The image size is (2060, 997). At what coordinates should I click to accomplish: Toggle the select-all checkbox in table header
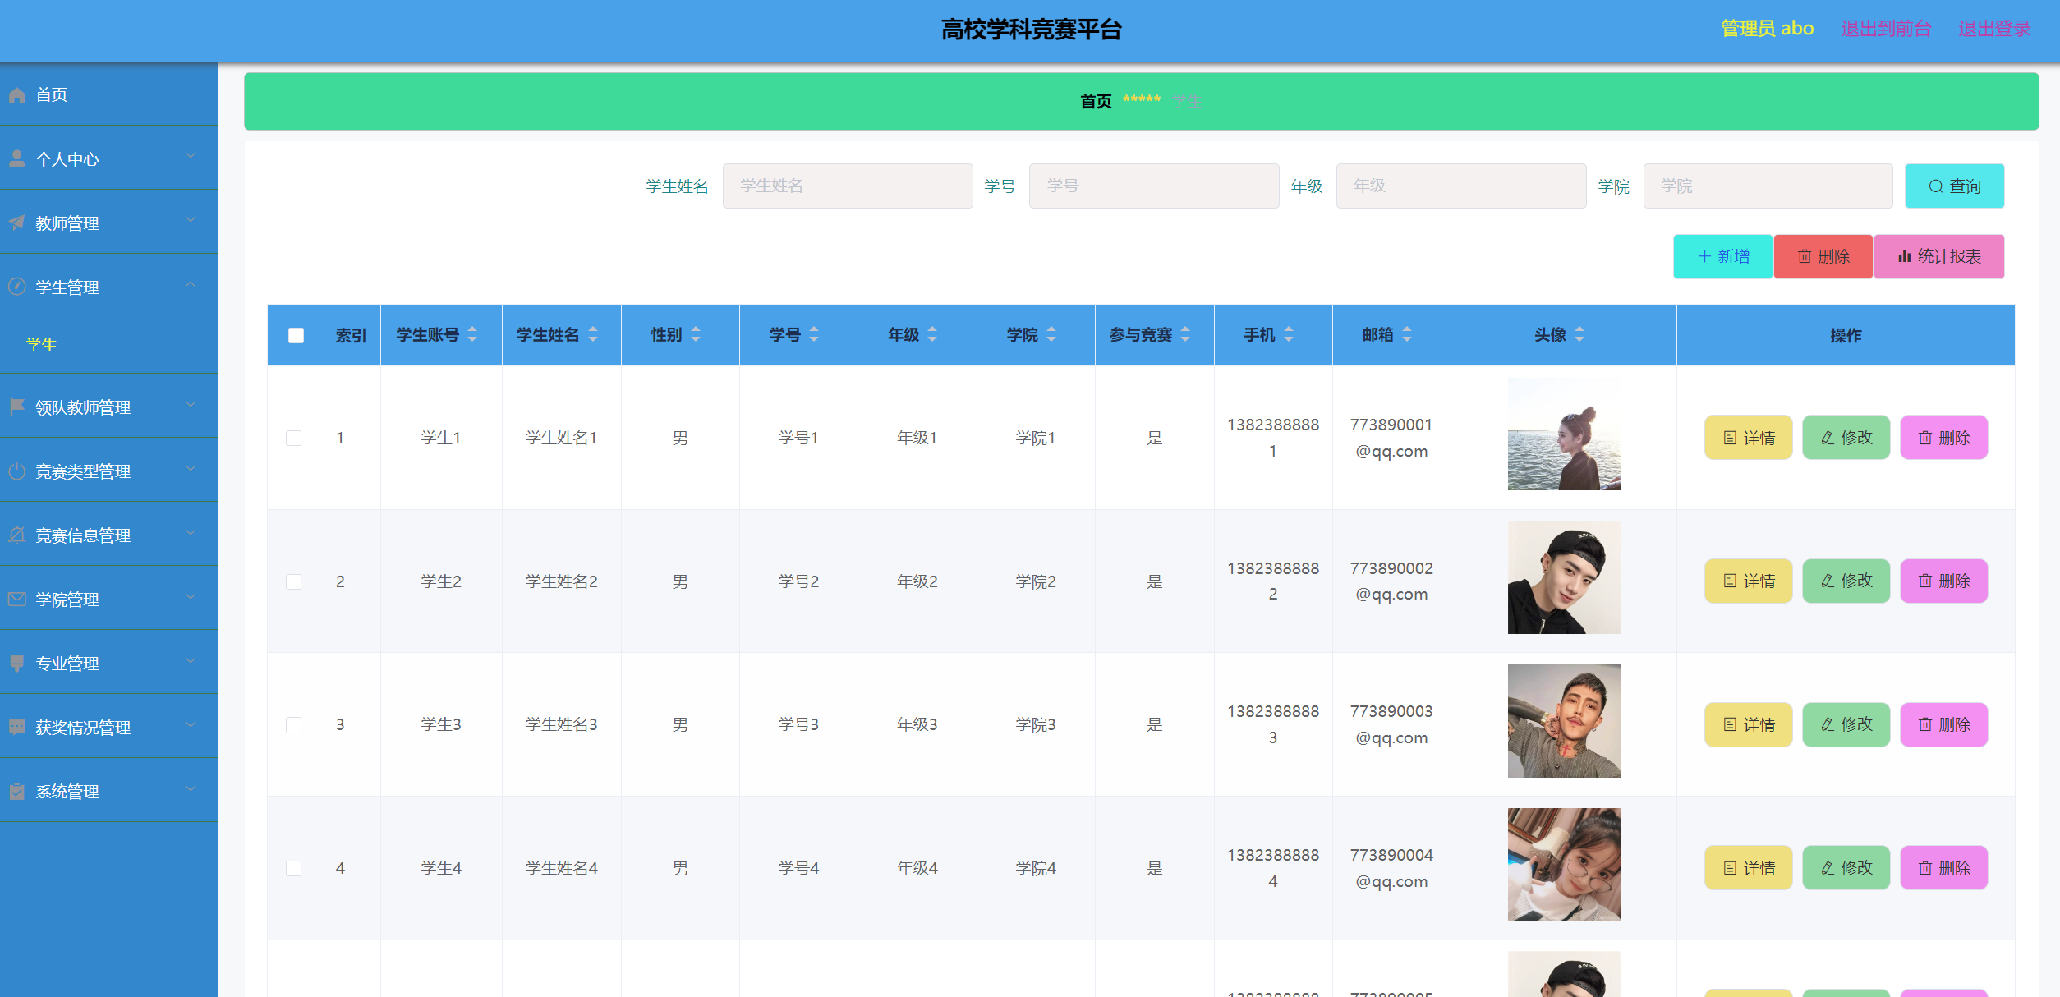(296, 335)
